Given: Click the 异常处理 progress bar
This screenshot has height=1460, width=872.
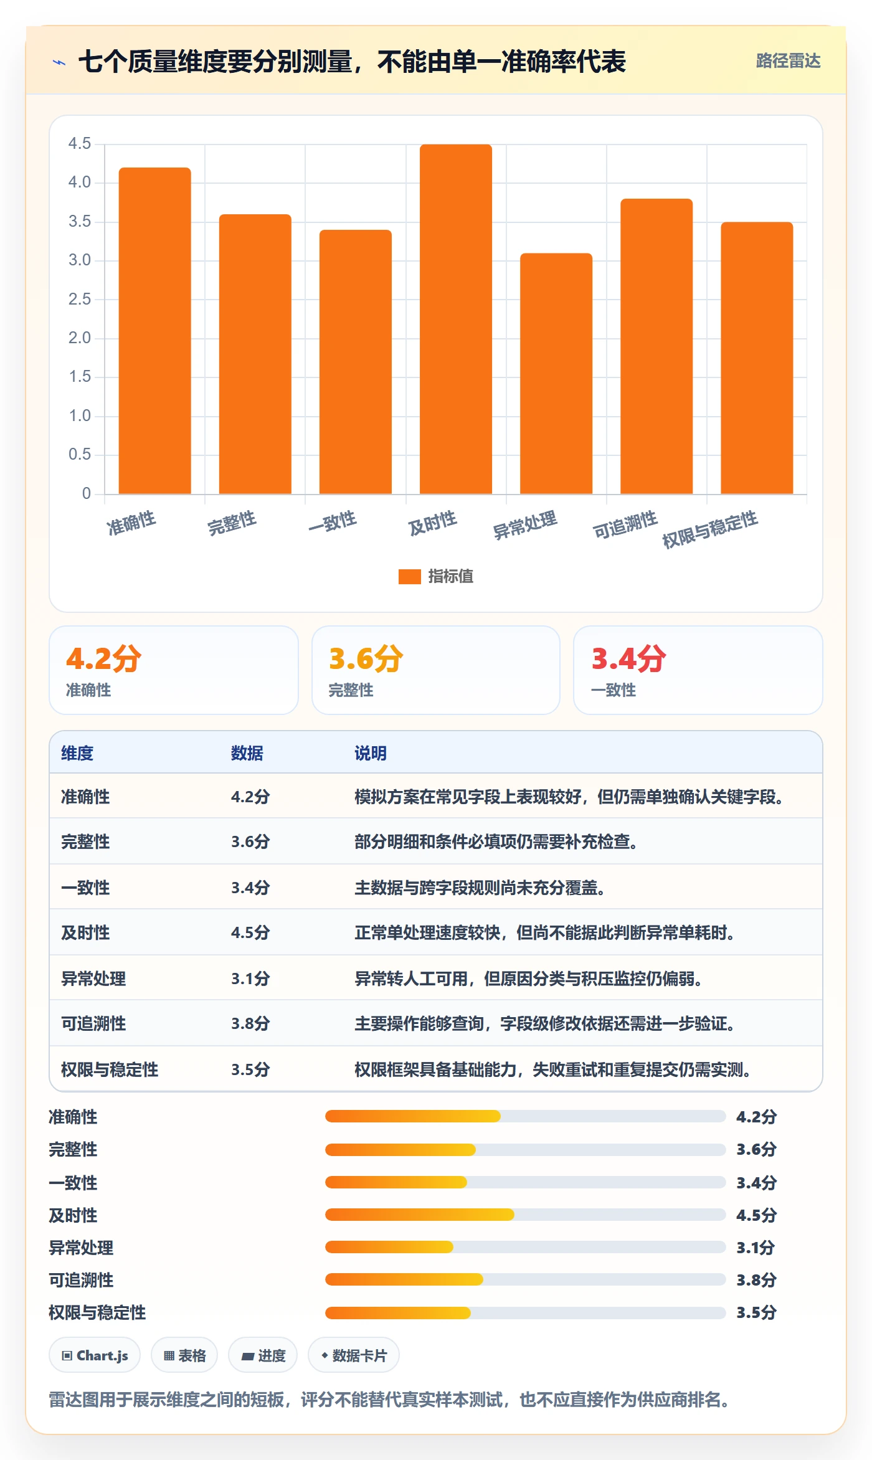Looking at the screenshot, I should point(525,1247).
